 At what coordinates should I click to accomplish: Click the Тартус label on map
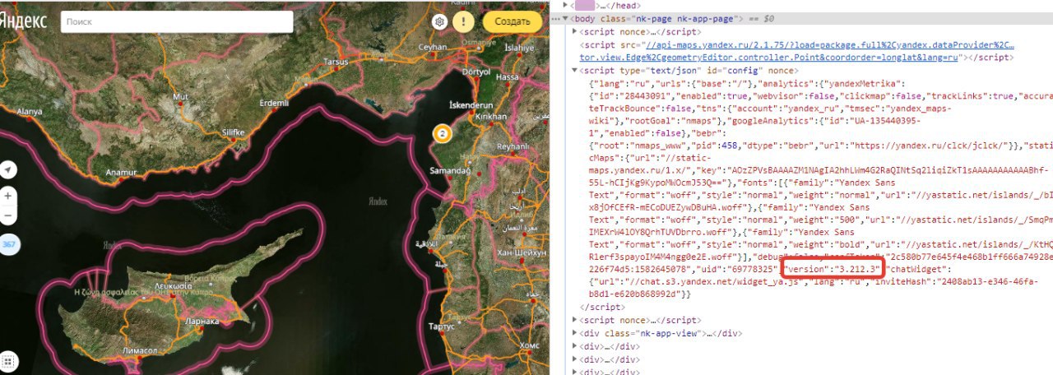pyautogui.click(x=442, y=327)
